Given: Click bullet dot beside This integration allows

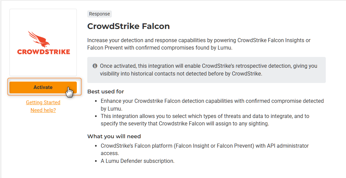Looking at the screenshot, I should click(96, 116).
